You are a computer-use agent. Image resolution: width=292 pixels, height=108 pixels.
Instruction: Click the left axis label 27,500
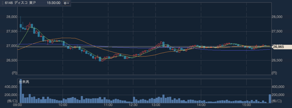coord(12,31)
